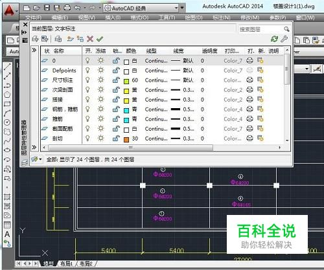Select the Hatch tool in the draw toolbar
The image size is (324, 270).
point(7,197)
